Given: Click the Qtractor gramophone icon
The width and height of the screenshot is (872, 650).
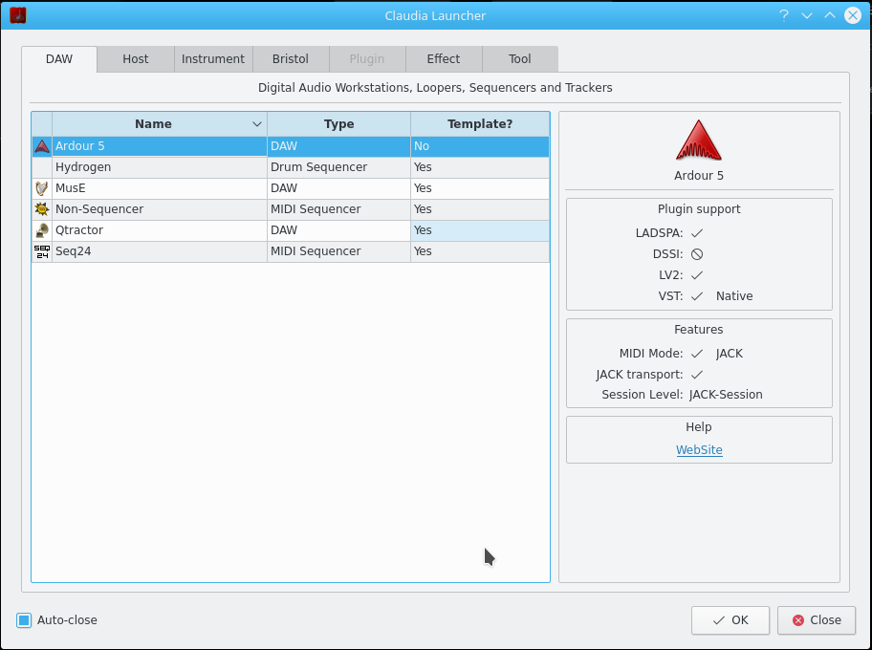Looking at the screenshot, I should click(42, 230).
